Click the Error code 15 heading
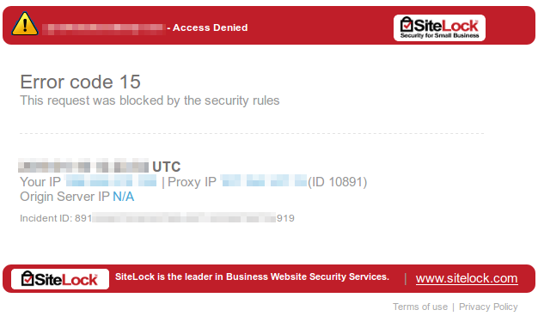The width and height of the screenshot is (538, 316). pos(80,82)
